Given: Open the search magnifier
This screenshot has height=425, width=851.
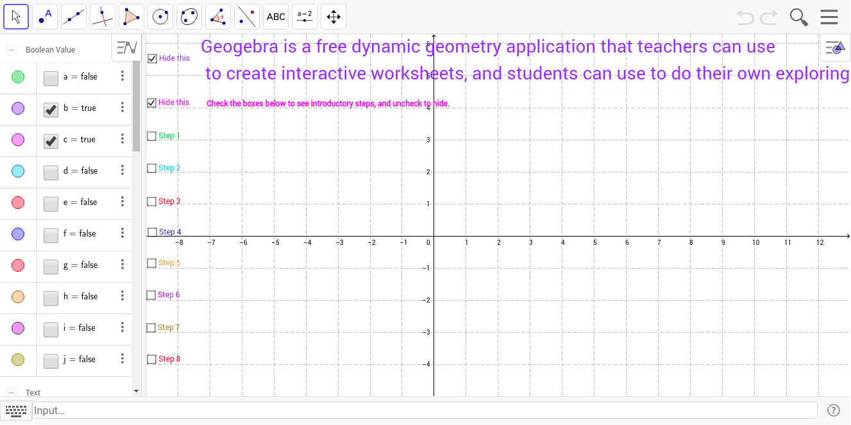Looking at the screenshot, I should tap(798, 17).
